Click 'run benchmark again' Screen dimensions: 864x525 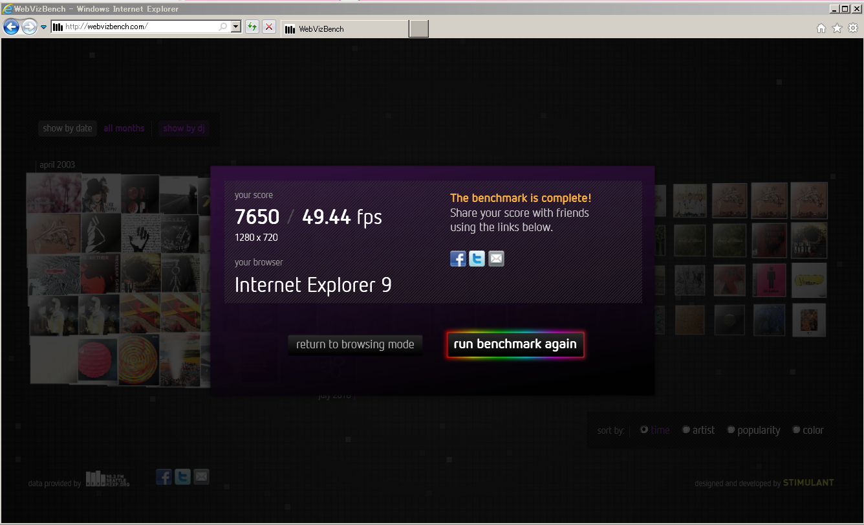515,344
